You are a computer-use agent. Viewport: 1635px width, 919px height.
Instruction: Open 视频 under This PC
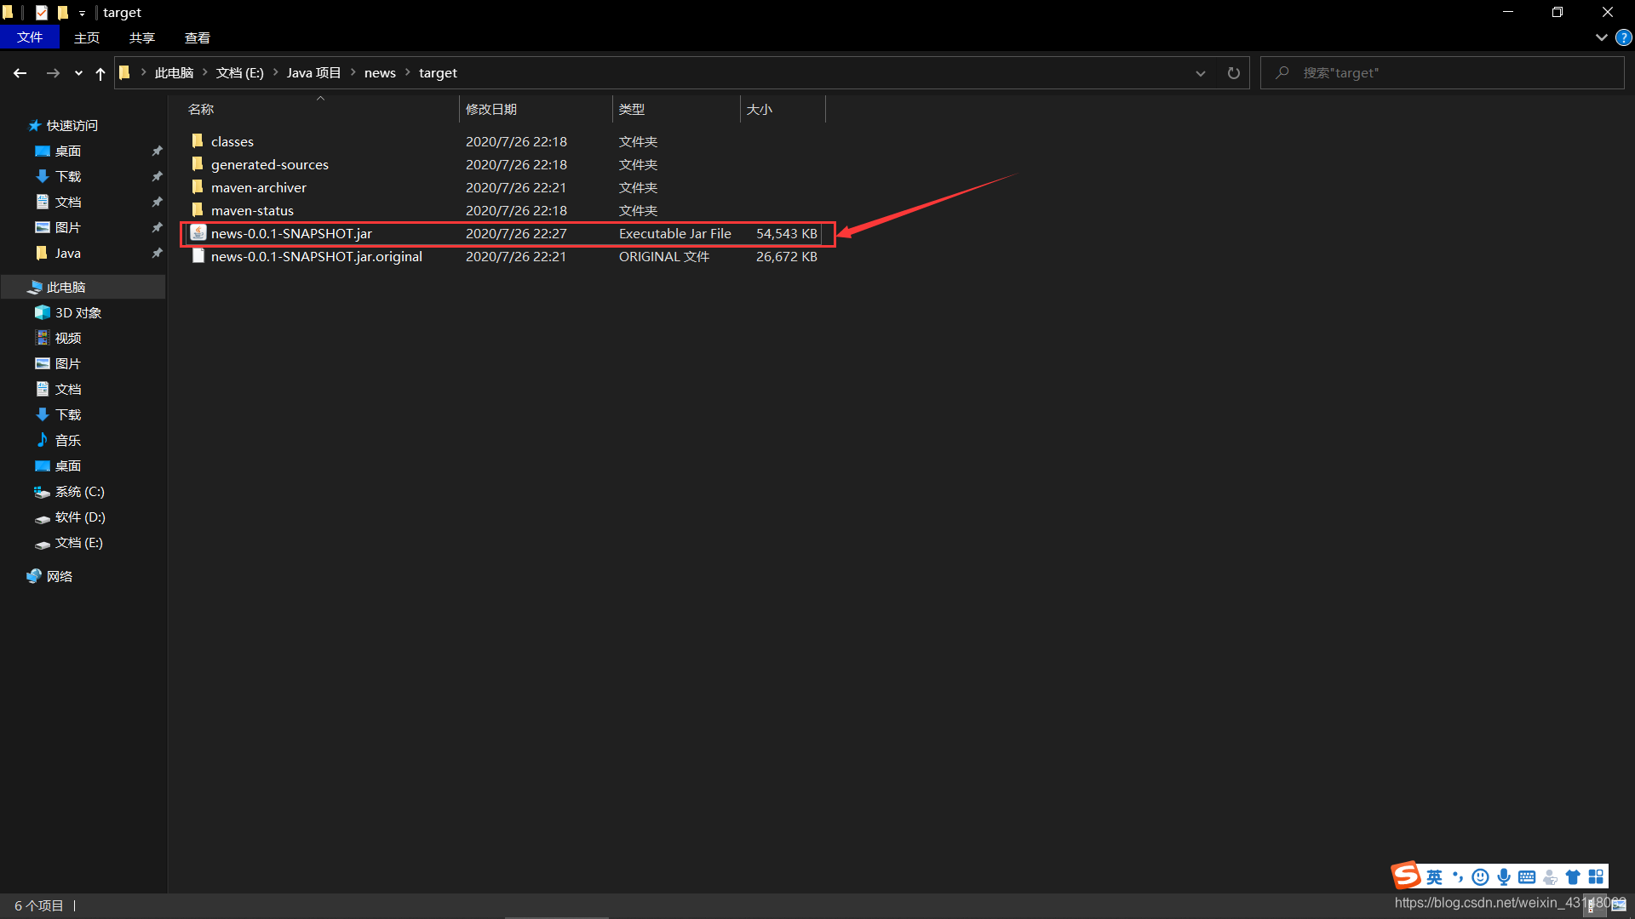tap(68, 338)
